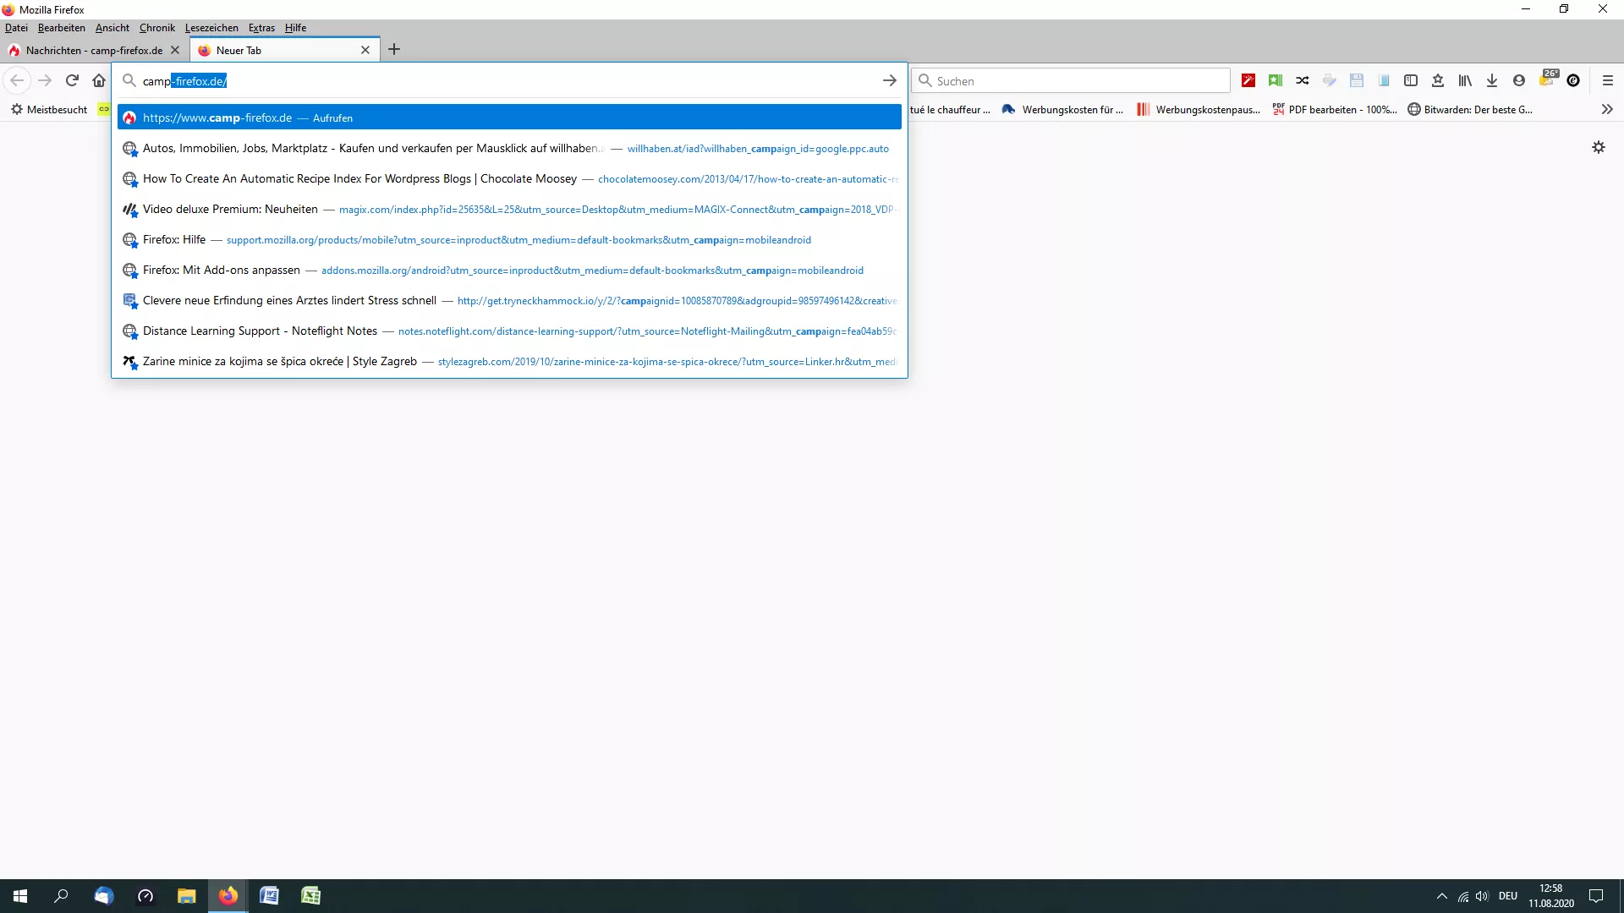Open the Chronik menu

(157, 28)
